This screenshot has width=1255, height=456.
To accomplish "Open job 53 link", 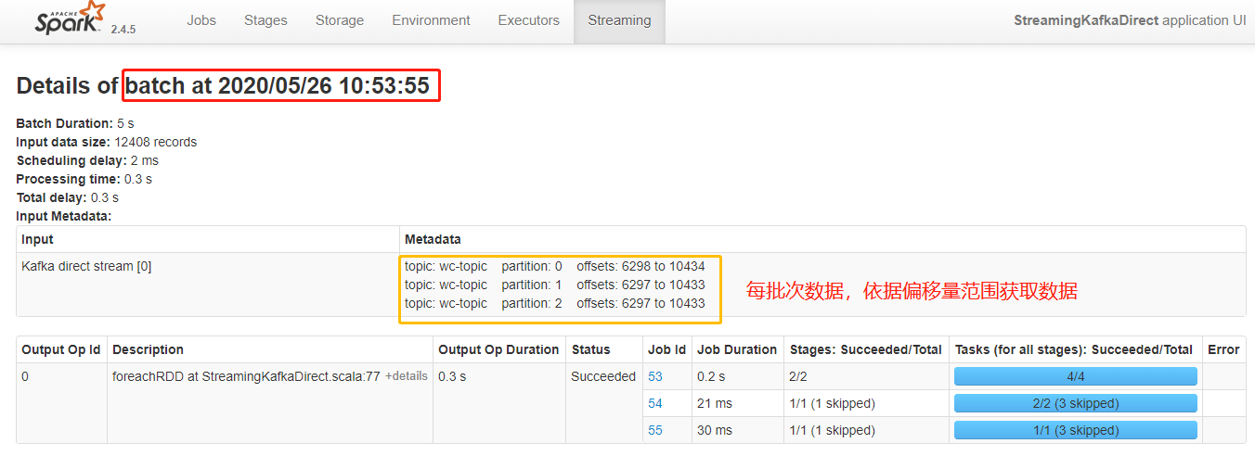I will tap(655, 376).
